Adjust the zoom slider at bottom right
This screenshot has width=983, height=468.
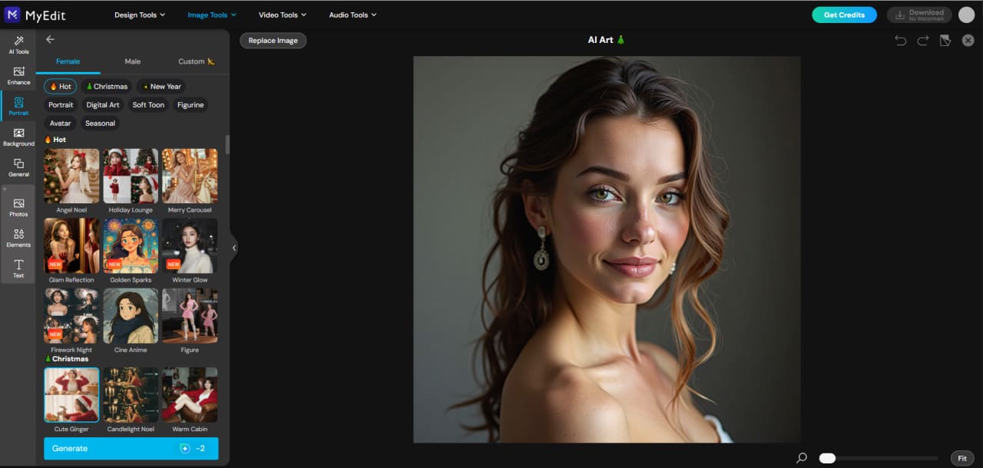click(826, 457)
